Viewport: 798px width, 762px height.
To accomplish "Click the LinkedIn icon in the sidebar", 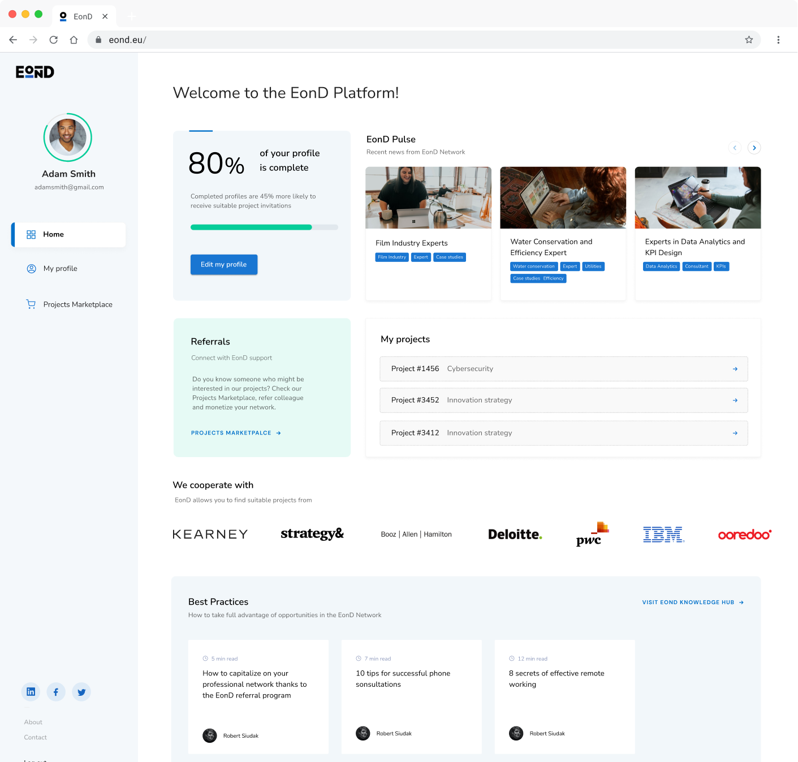I will [31, 691].
